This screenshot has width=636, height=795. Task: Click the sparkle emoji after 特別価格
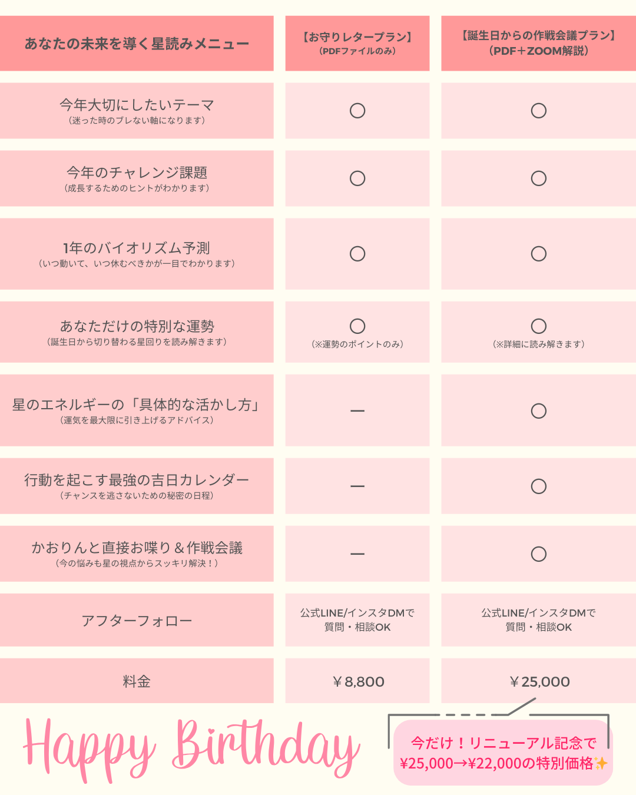(x=601, y=764)
